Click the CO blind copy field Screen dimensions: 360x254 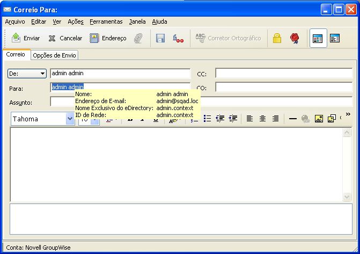point(284,87)
